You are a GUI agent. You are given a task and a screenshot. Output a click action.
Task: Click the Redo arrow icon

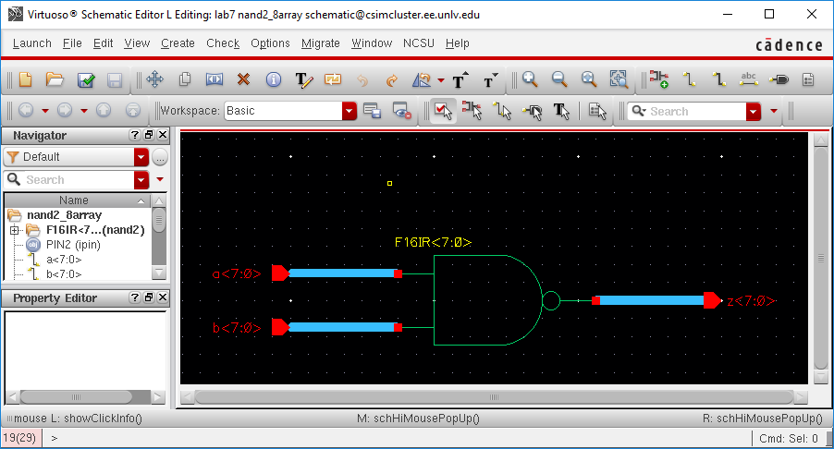click(x=392, y=80)
